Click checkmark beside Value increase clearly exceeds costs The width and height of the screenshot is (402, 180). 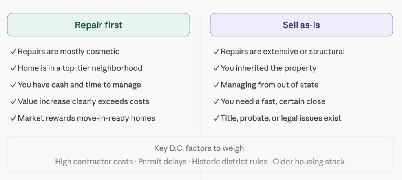click(x=13, y=101)
